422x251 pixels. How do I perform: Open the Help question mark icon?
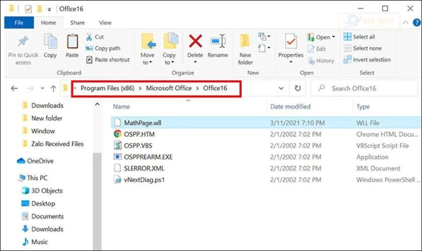[417, 23]
